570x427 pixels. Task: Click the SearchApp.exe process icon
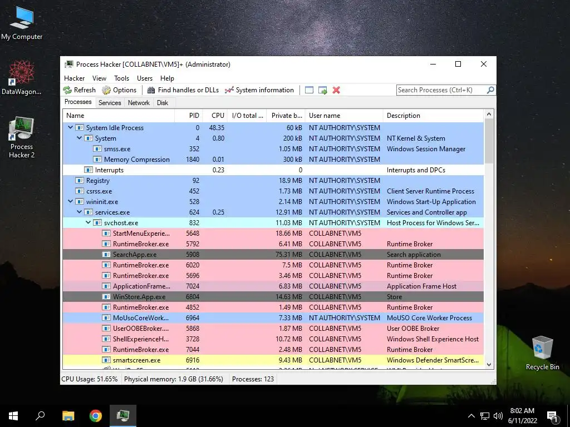coord(106,255)
